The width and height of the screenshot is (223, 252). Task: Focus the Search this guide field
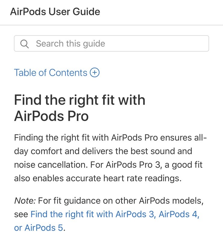[111, 43]
